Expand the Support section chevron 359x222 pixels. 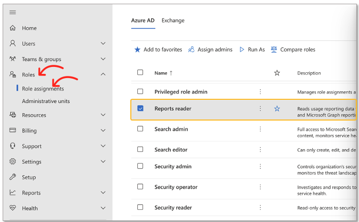[x=103, y=146]
